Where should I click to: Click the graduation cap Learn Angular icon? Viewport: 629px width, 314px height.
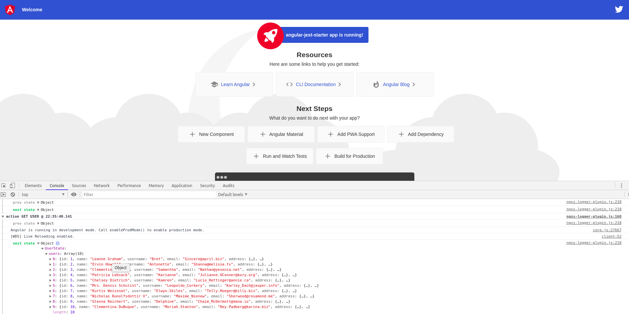pyautogui.click(x=214, y=84)
